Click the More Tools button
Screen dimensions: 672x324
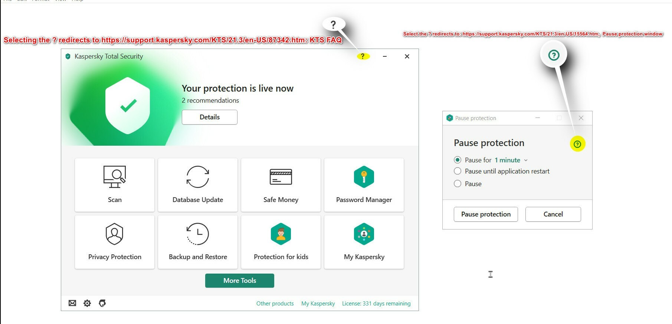pos(240,281)
